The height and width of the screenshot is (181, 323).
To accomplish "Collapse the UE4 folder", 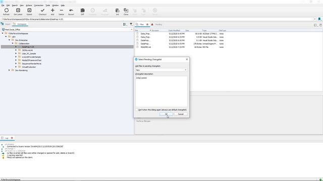I will click(6, 37).
